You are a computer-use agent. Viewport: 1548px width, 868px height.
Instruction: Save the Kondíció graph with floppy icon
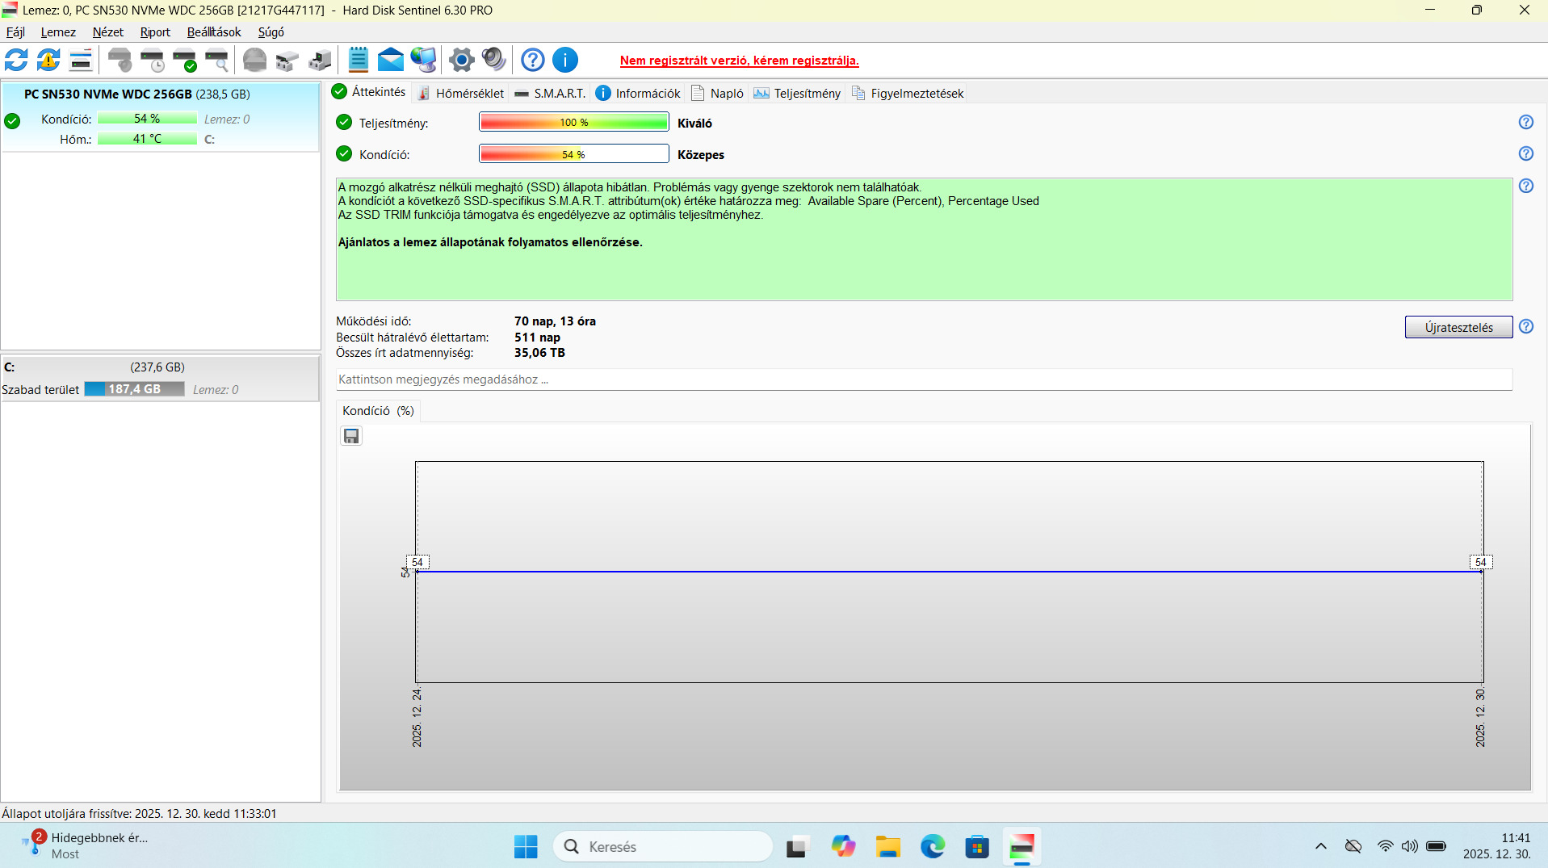point(351,436)
